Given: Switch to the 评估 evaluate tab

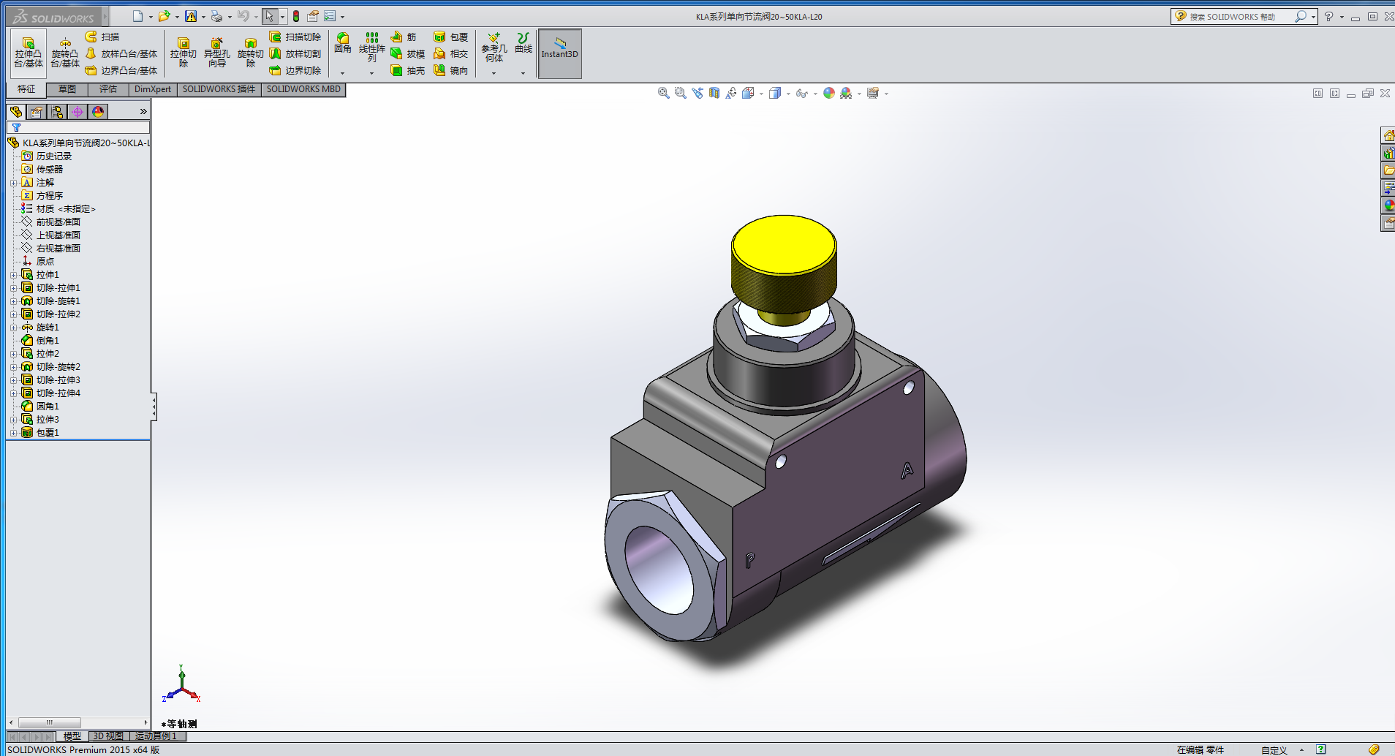Looking at the screenshot, I should [x=108, y=89].
